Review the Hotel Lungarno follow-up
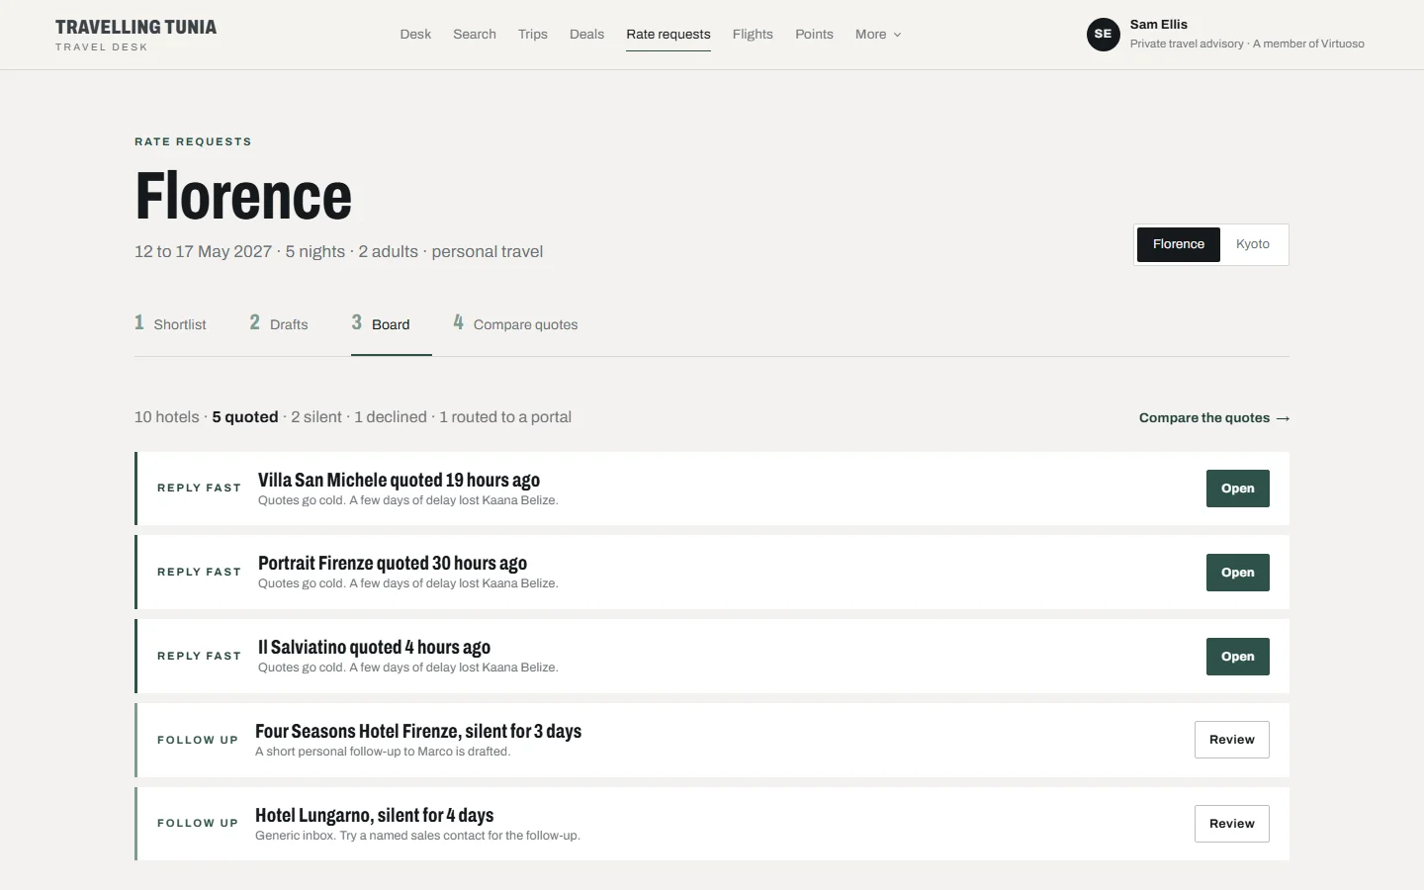This screenshot has height=890, width=1424. 1231,824
